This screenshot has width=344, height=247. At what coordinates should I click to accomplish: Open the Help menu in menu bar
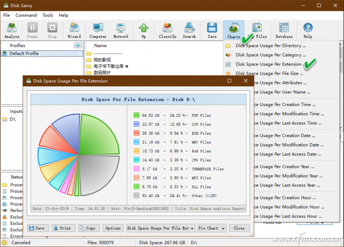click(x=63, y=16)
